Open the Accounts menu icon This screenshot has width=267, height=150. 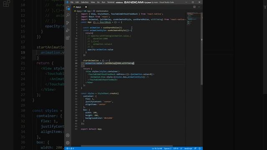(68, 135)
